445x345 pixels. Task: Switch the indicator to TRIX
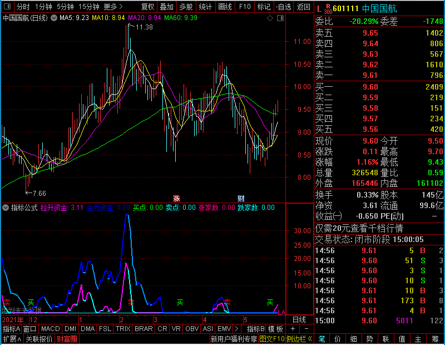pos(122,329)
